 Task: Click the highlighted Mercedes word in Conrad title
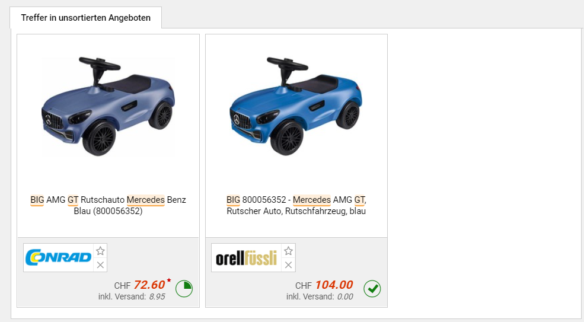(146, 200)
